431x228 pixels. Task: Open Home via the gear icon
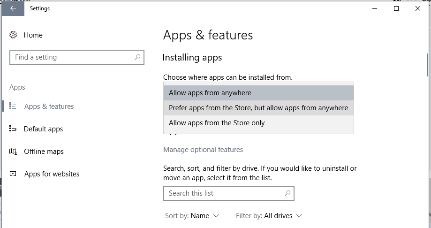13,35
